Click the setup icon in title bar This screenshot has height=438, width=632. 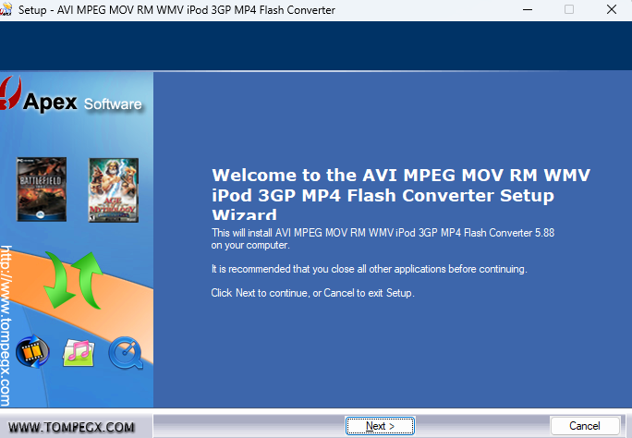click(x=8, y=10)
